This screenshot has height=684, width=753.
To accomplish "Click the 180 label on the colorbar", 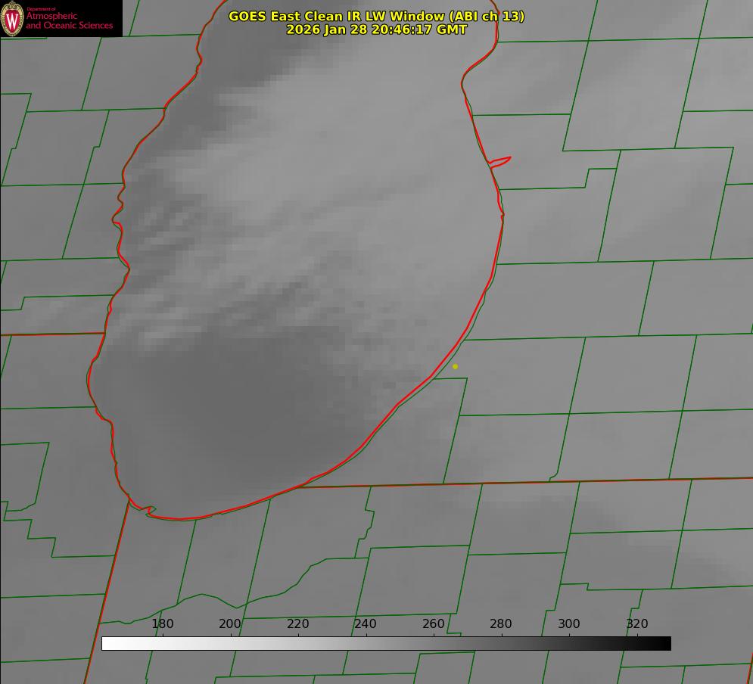I will 162,623.
